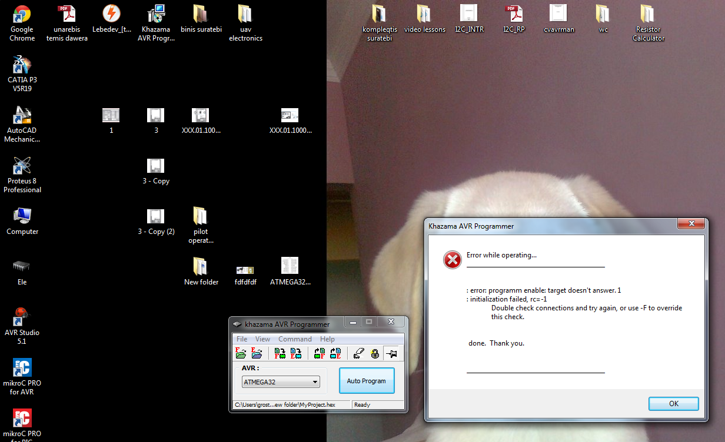Click the Auto Program button
The height and width of the screenshot is (442, 725).
pyautogui.click(x=366, y=381)
